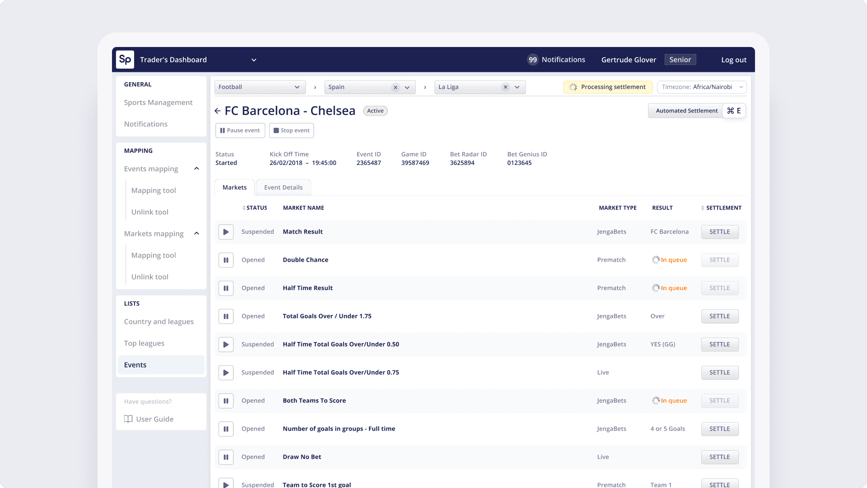Open the Timezone Africa/Nairobi dropdown
This screenshot has width=867, height=488.
tap(701, 87)
